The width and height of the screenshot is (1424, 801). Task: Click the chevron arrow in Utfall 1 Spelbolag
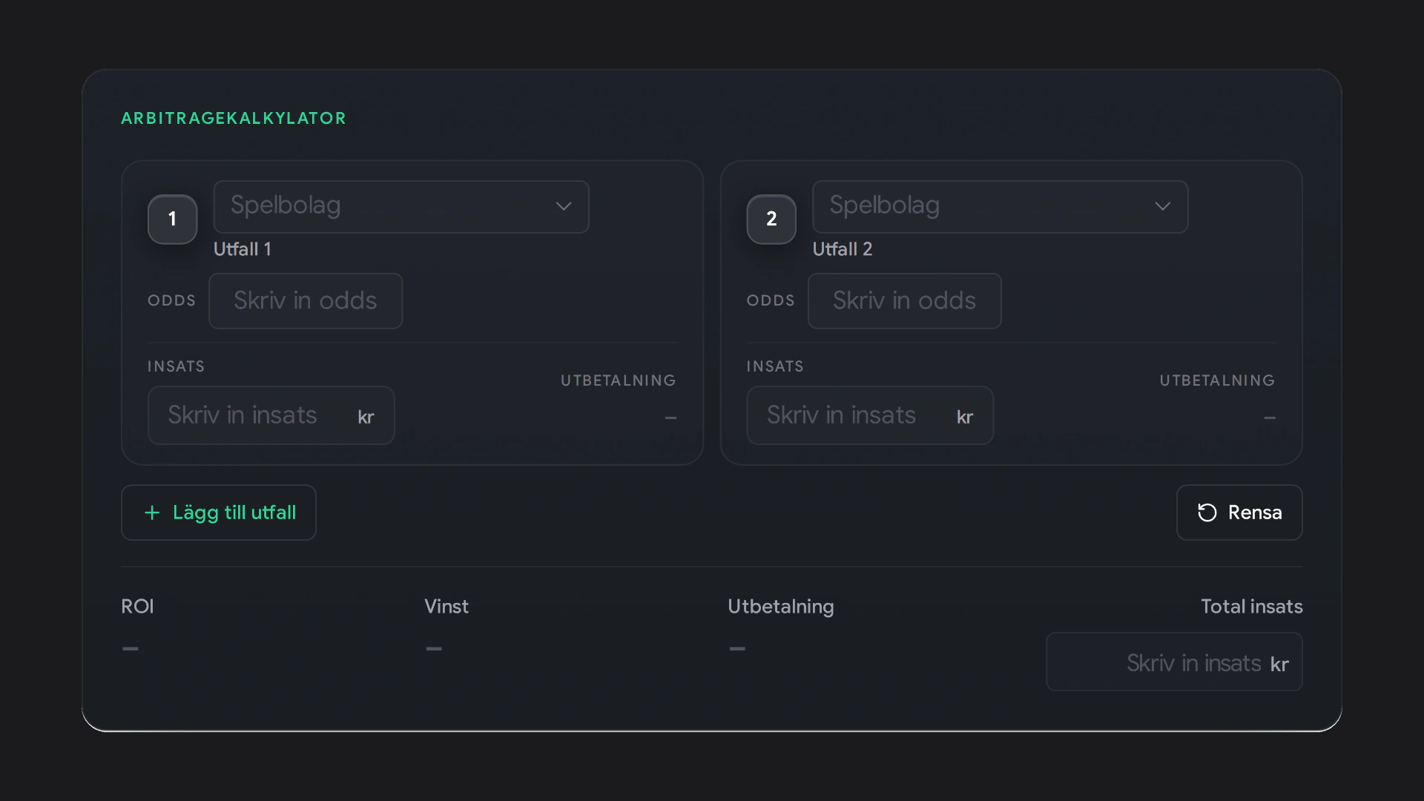(564, 206)
